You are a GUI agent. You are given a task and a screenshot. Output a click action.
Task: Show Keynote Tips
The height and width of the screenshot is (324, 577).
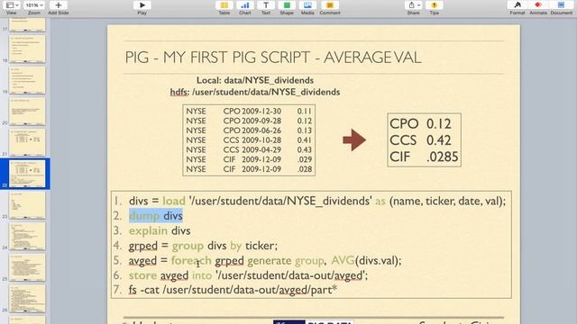click(435, 5)
